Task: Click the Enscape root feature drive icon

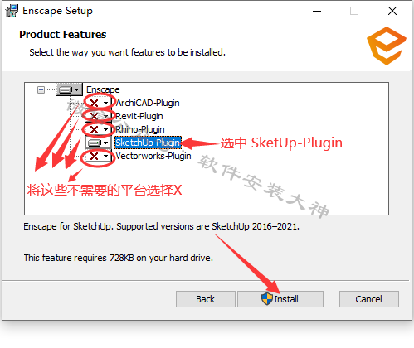Action: 66,90
